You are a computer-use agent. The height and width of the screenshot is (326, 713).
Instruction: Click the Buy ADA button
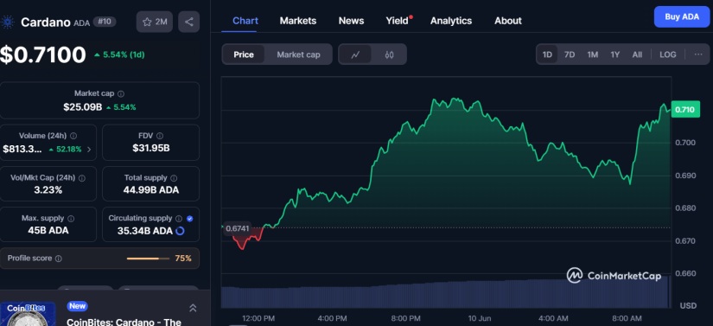[682, 16]
